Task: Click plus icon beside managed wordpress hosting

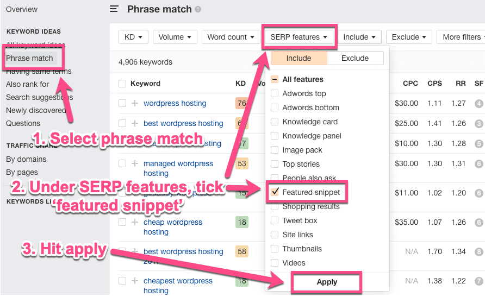Action: 135,163
